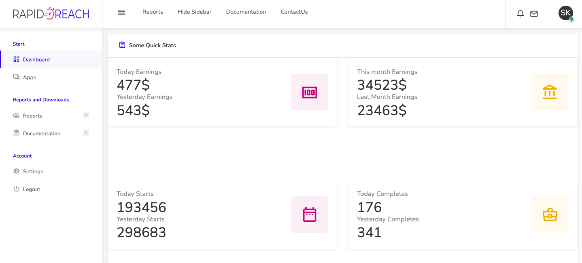
Task: Open ContactUs in the top navigation
Action: 294,12
